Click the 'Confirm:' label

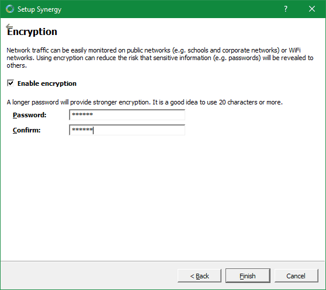(27, 130)
